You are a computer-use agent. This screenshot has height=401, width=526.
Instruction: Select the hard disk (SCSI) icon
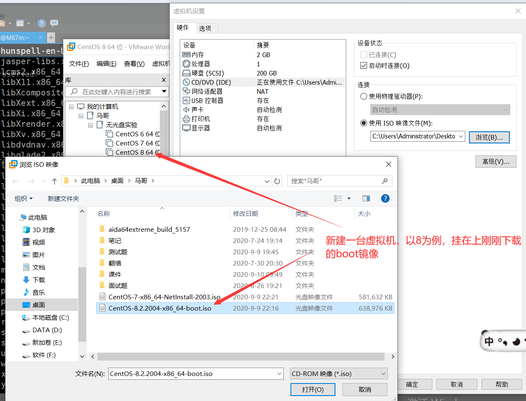coord(186,73)
